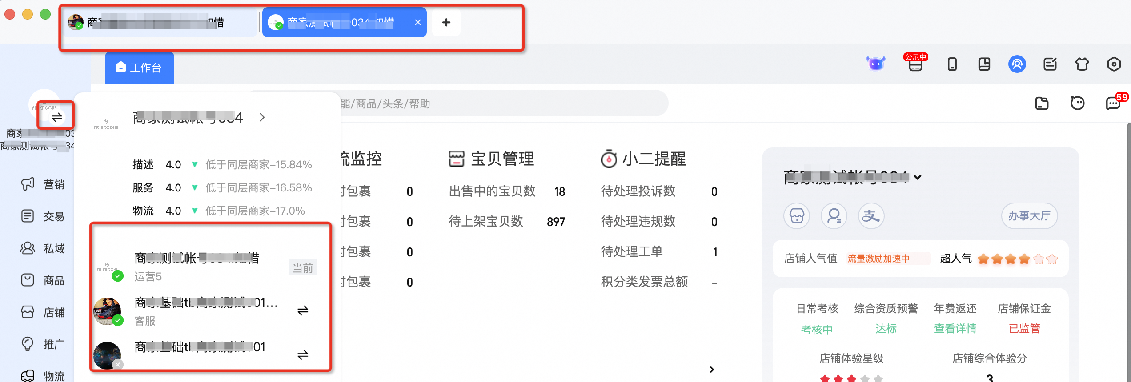Open the printer icon marked 公示中
Viewport: 1131px width, 382px height.
click(x=915, y=63)
